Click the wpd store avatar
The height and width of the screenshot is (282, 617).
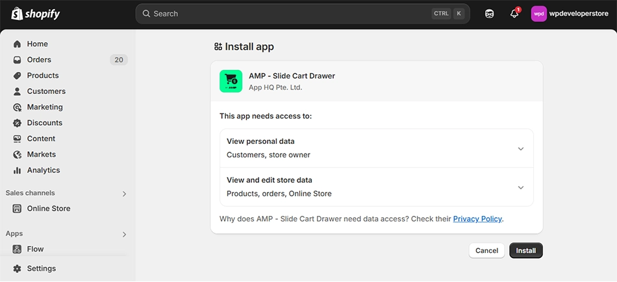point(538,14)
